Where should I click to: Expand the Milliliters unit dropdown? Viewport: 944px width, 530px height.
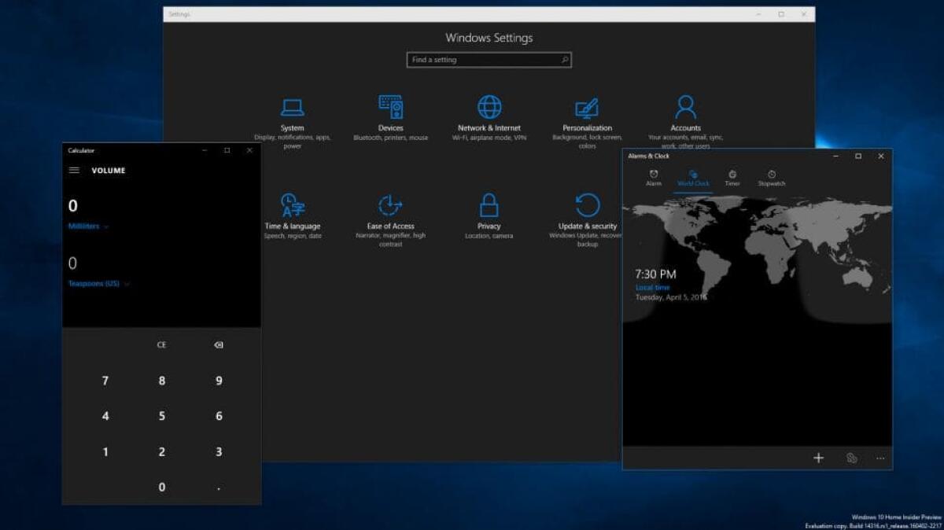pos(88,226)
